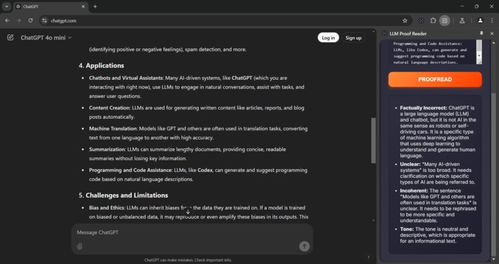Start a new chat with the edit icon
499x264 pixels.
pos(11,38)
